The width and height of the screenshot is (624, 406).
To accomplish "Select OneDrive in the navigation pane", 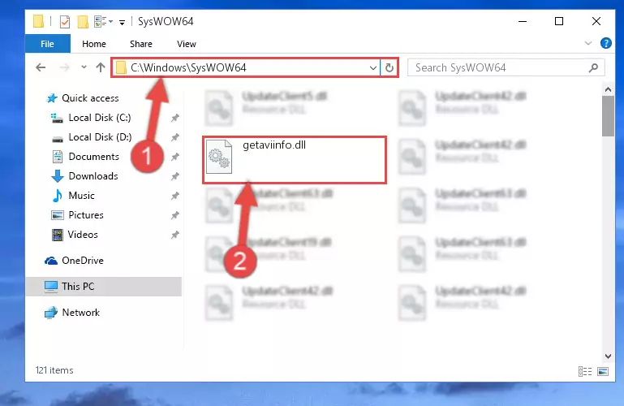I will pyautogui.click(x=83, y=261).
